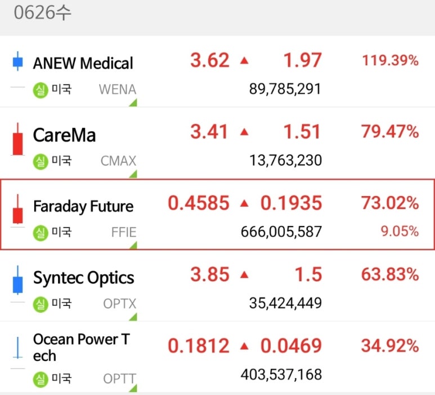Click the green 실 badge under Faraday Future

click(41, 233)
